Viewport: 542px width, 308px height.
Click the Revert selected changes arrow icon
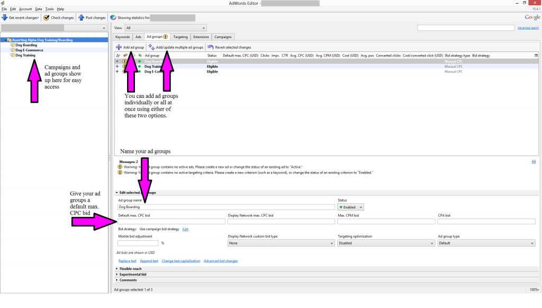(210, 47)
